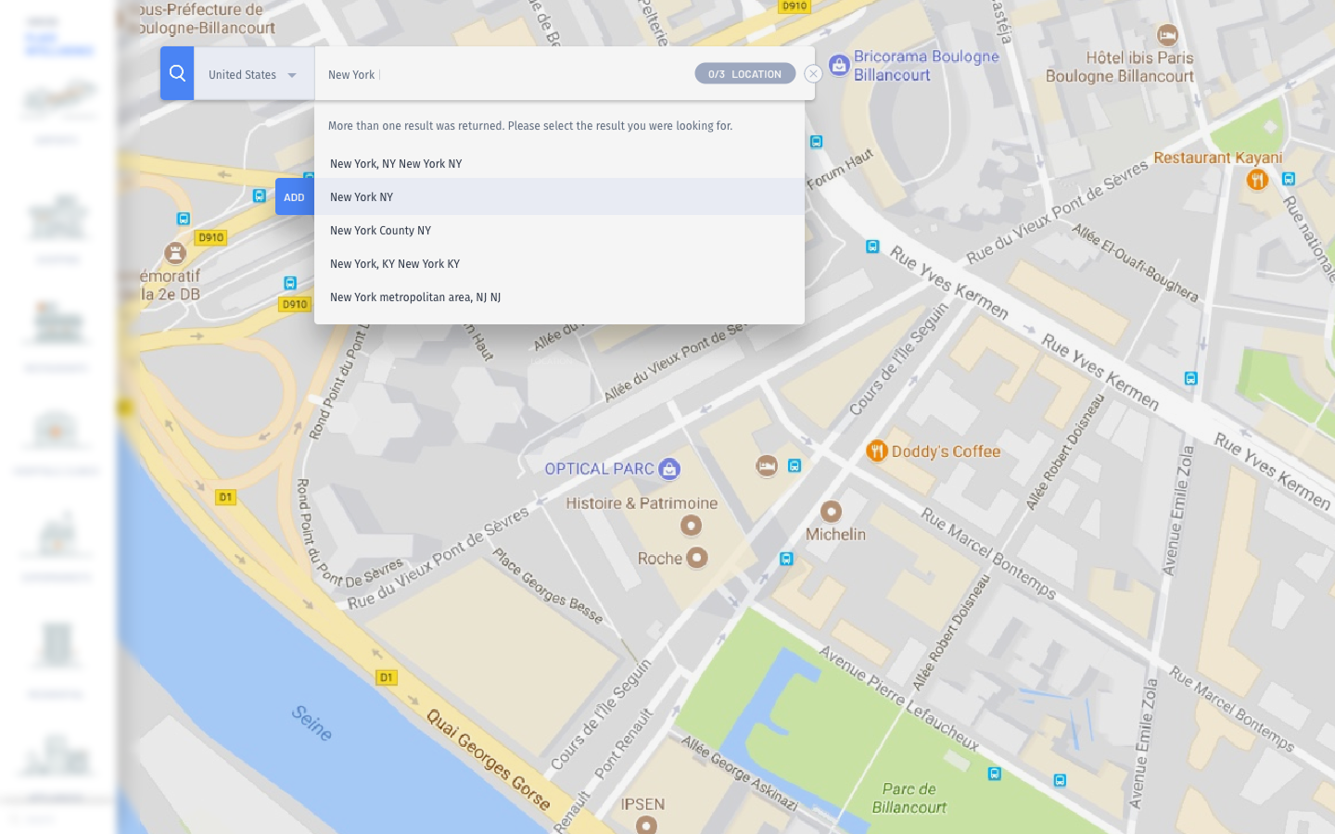Expand the country selector arrow
This screenshot has height=834, width=1335.
point(292,75)
